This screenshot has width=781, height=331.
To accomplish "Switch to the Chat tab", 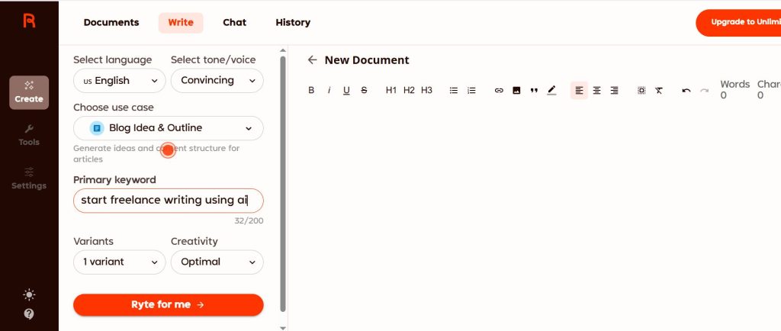I will pos(234,23).
